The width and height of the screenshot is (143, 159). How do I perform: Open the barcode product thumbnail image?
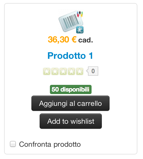(x=71, y=21)
